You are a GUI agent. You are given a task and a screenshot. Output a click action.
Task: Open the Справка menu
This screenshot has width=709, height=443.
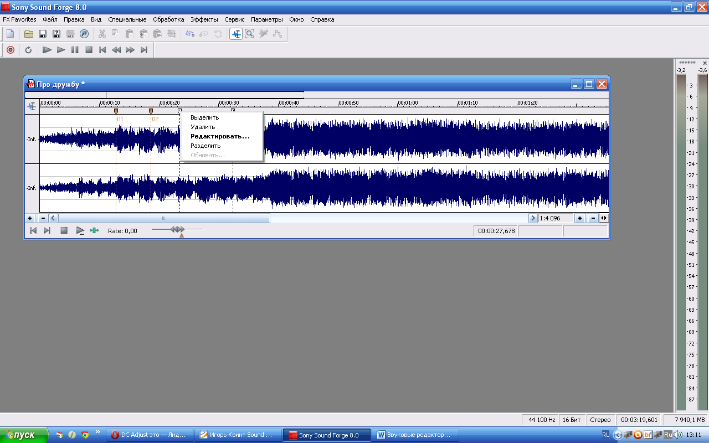pos(322,19)
